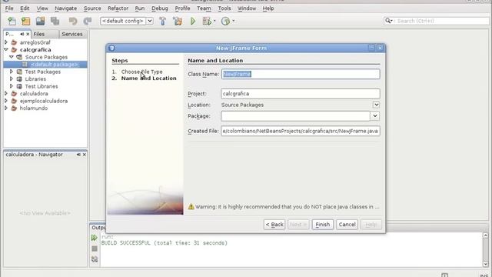Click the Package text field
Image resolution: width=492 pixels, height=277 pixels.
[295, 116]
